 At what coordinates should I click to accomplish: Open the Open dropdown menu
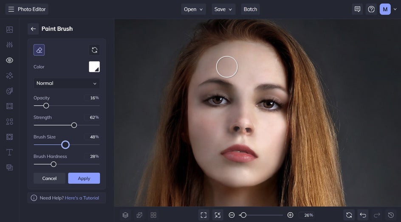[193, 9]
